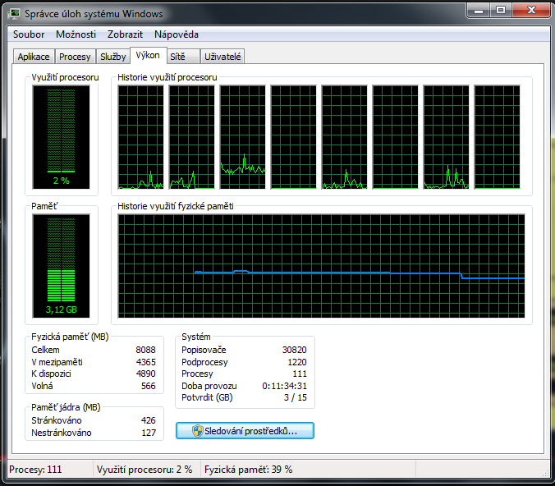
Task: Open the Soubor menu
Action: [29, 34]
